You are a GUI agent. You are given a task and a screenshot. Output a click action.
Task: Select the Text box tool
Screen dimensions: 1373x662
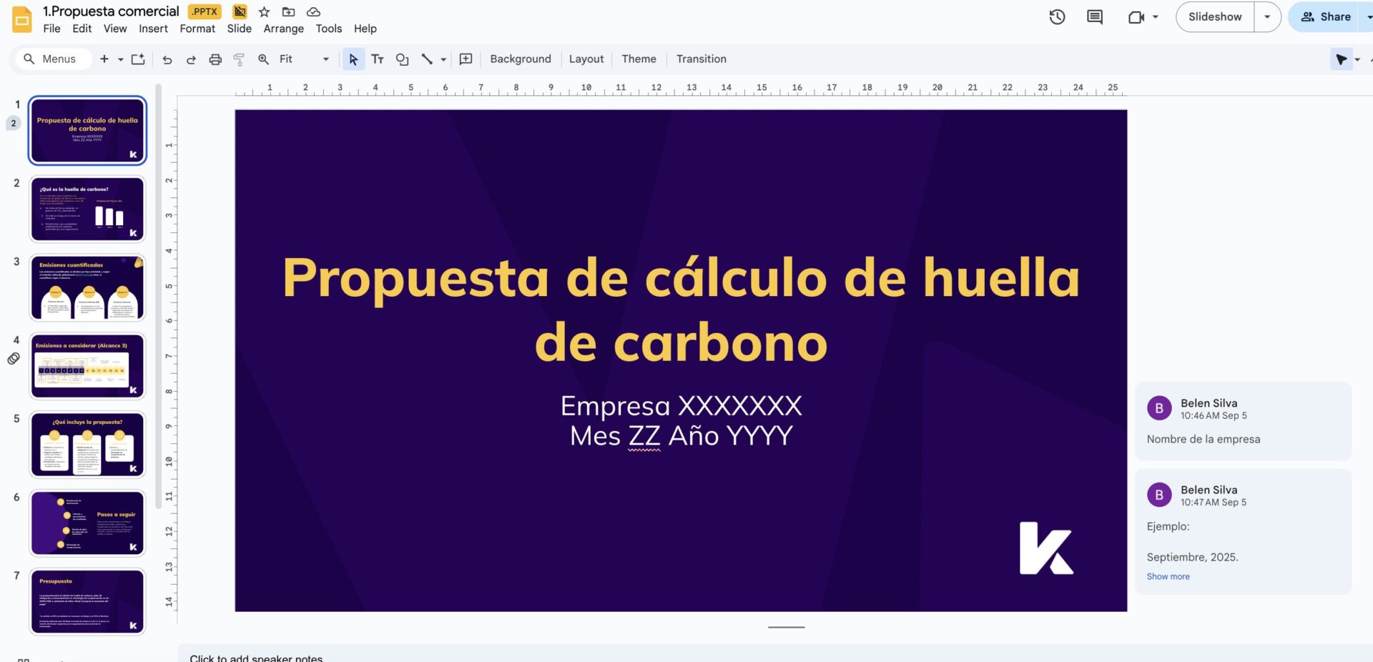tap(378, 59)
